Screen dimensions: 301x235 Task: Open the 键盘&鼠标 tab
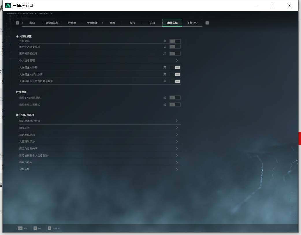pyautogui.click(x=52, y=23)
